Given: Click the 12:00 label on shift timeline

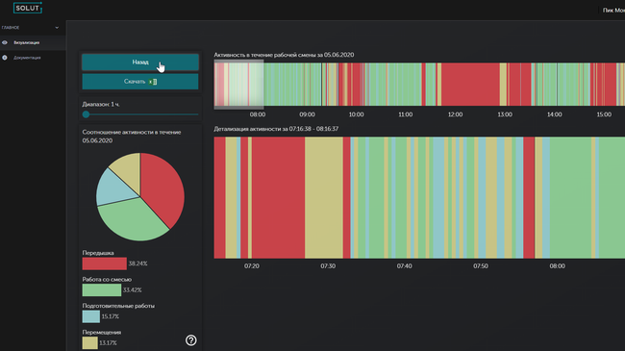Looking at the screenshot, I should pyautogui.click(x=455, y=114).
